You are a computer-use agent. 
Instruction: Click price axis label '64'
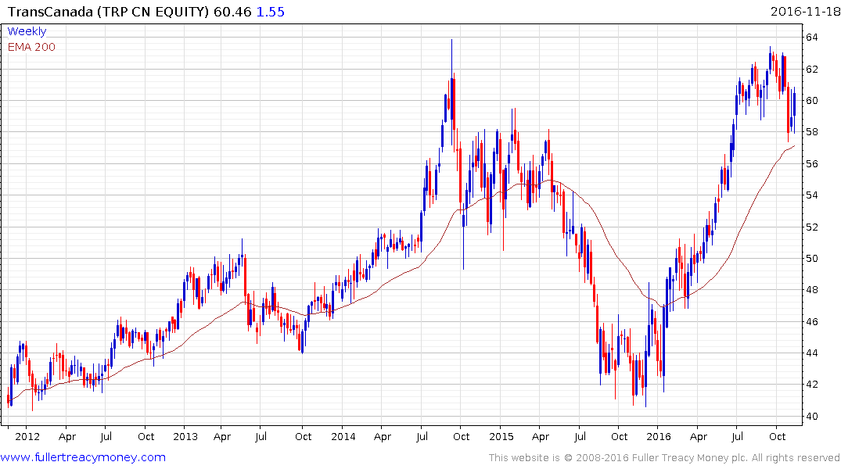pyautogui.click(x=811, y=38)
